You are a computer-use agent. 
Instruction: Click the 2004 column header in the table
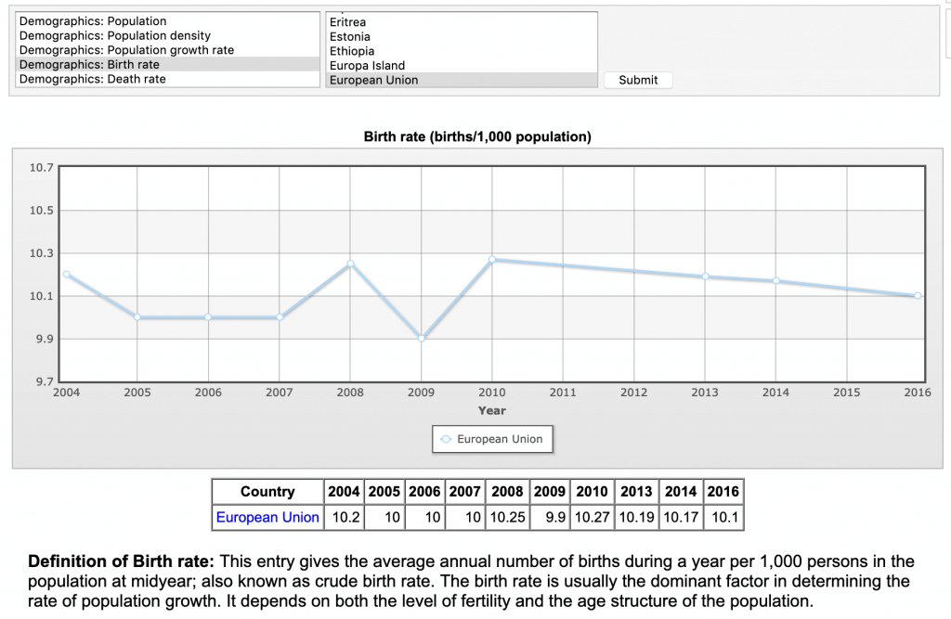(344, 492)
